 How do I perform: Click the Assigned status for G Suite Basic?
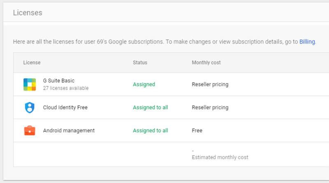(x=144, y=84)
